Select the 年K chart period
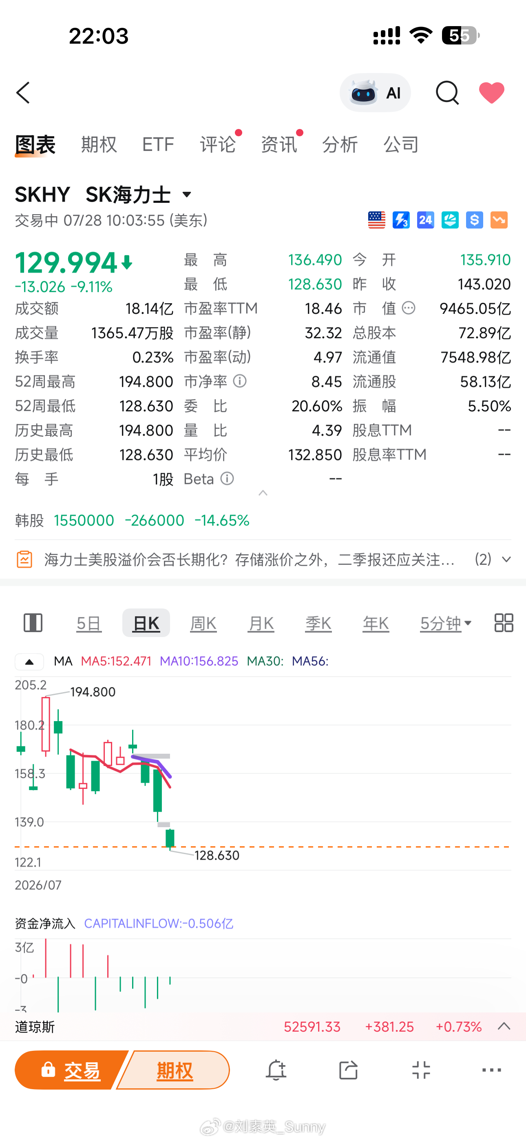Screen dimensions: 526x1141 (x=376, y=623)
